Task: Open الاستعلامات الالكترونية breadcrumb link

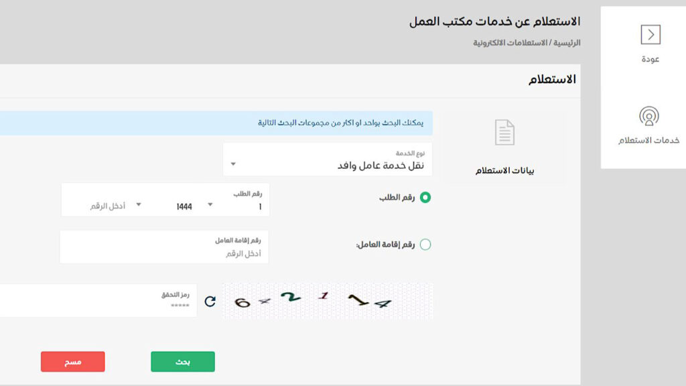Action: coord(510,43)
